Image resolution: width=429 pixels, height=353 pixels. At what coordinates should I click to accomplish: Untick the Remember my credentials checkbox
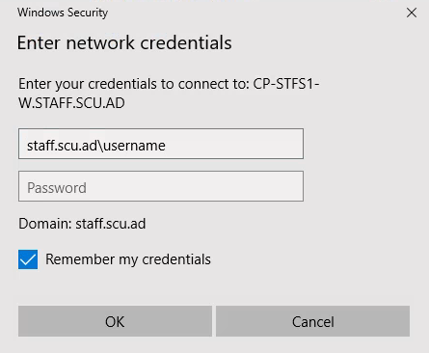pyautogui.click(x=28, y=259)
